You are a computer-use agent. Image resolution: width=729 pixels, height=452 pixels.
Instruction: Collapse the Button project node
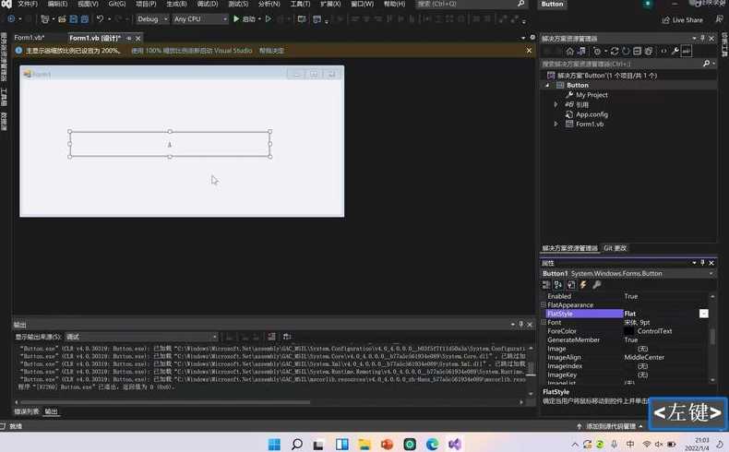(x=547, y=85)
